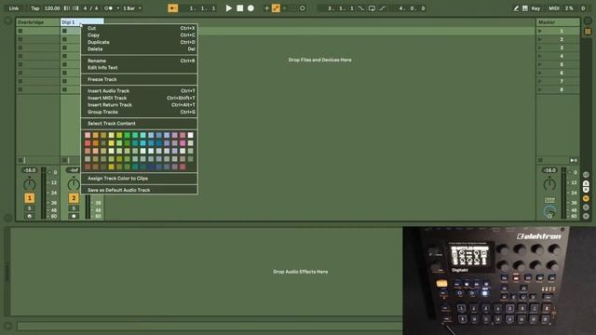
Task: Choose Insert MIDI Track
Action: 139,98
